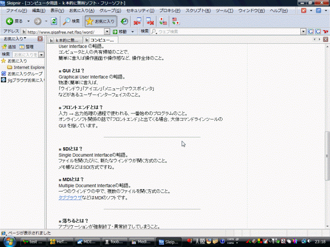Click the blue window icon in menu bar
Image resolution: width=330 pixels, height=247 pixels.
[x=318, y=10]
